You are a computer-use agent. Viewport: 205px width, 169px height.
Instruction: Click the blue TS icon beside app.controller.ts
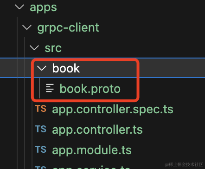coord(41,129)
